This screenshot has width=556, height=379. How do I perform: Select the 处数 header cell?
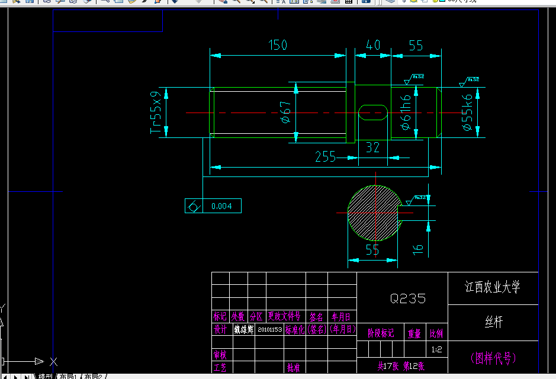click(x=238, y=316)
